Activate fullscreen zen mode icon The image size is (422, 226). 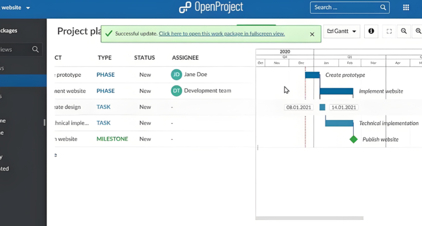click(389, 31)
